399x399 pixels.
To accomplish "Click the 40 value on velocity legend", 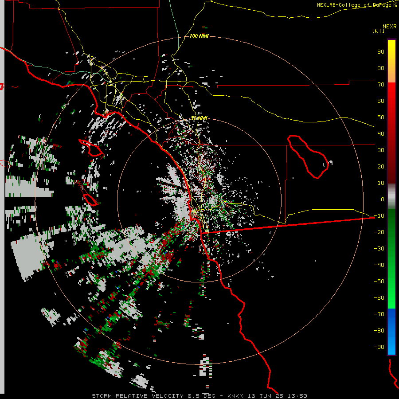I will (381, 133).
